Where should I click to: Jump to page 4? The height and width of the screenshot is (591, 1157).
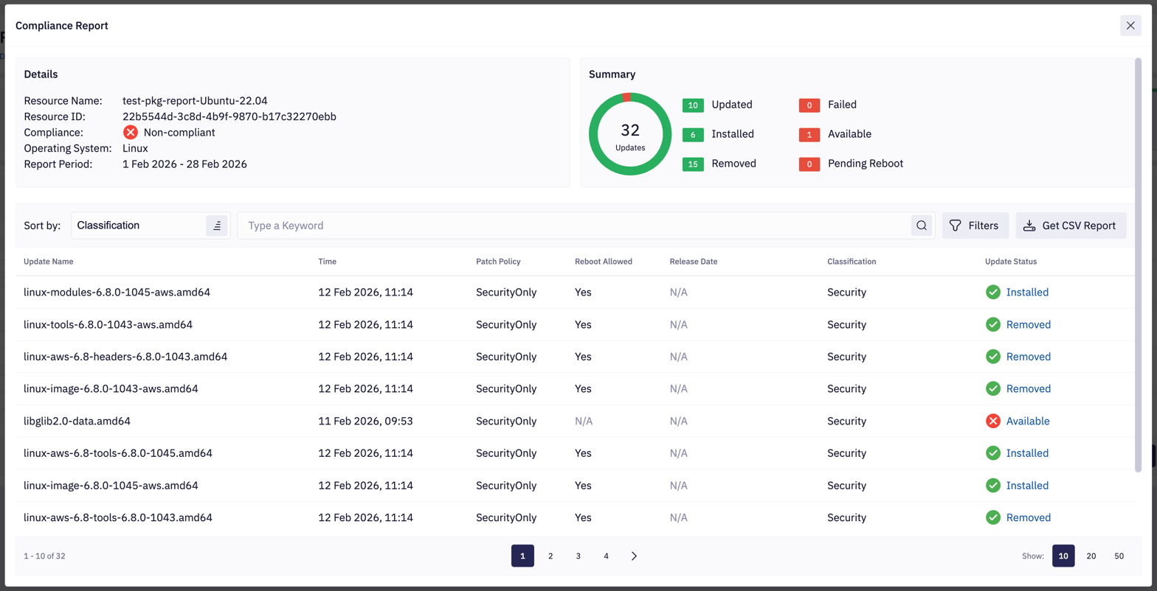606,556
